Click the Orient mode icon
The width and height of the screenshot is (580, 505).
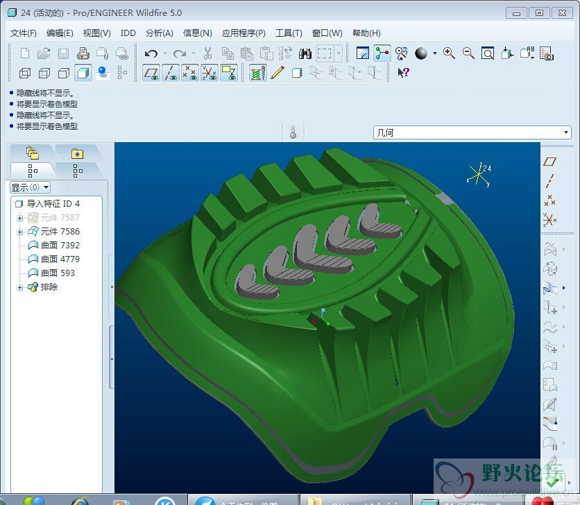(401, 53)
